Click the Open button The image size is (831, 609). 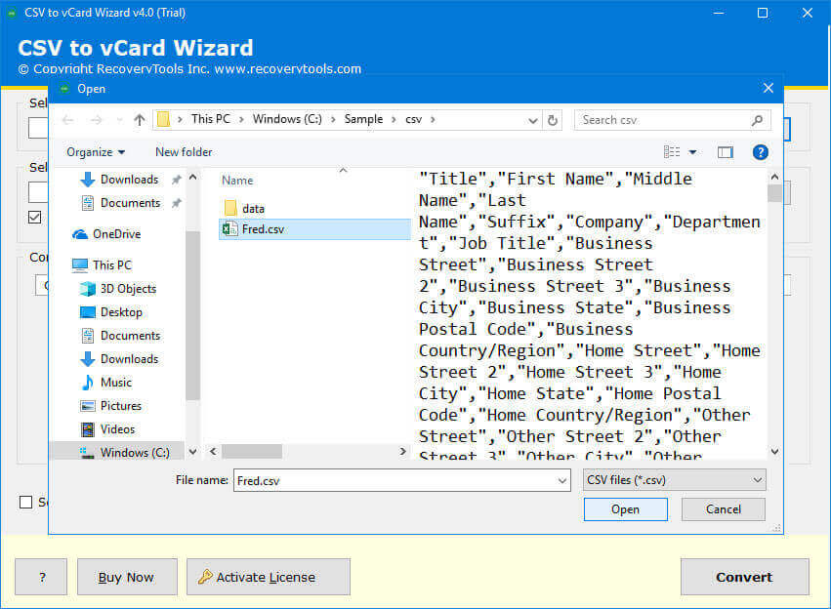pyautogui.click(x=625, y=509)
